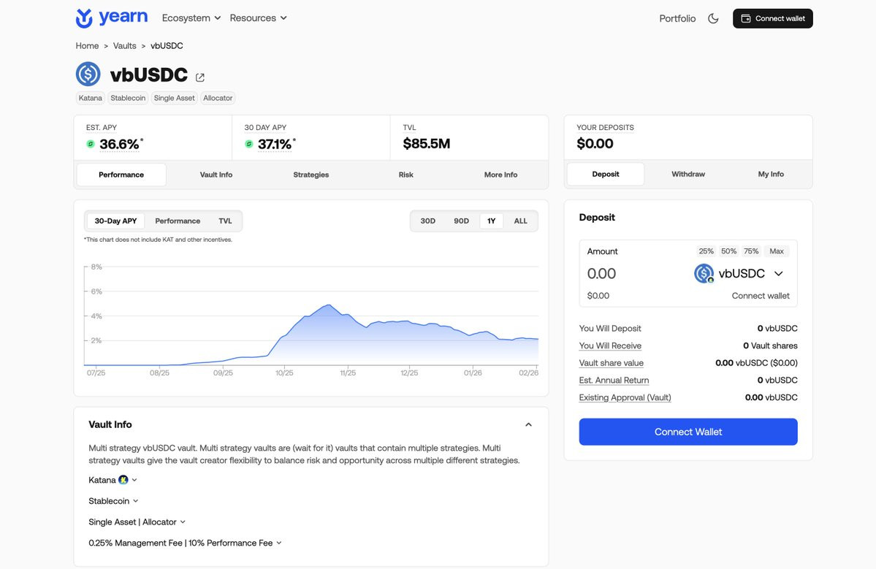This screenshot has width=876, height=569.
Task: Expand the Stablecoin row
Action: click(x=113, y=501)
